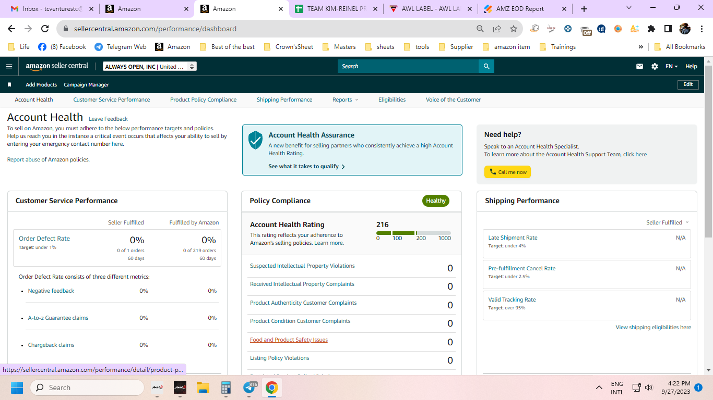Click the Edit button
The width and height of the screenshot is (713, 400).
pyautogui.click(x=688, y=84)
